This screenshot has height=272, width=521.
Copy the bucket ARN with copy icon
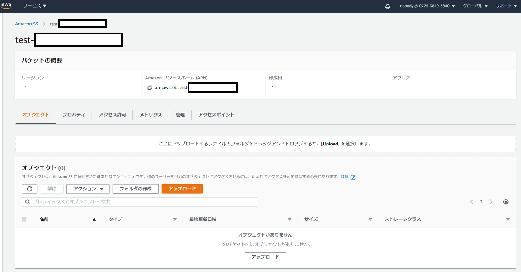coord(150,88)
